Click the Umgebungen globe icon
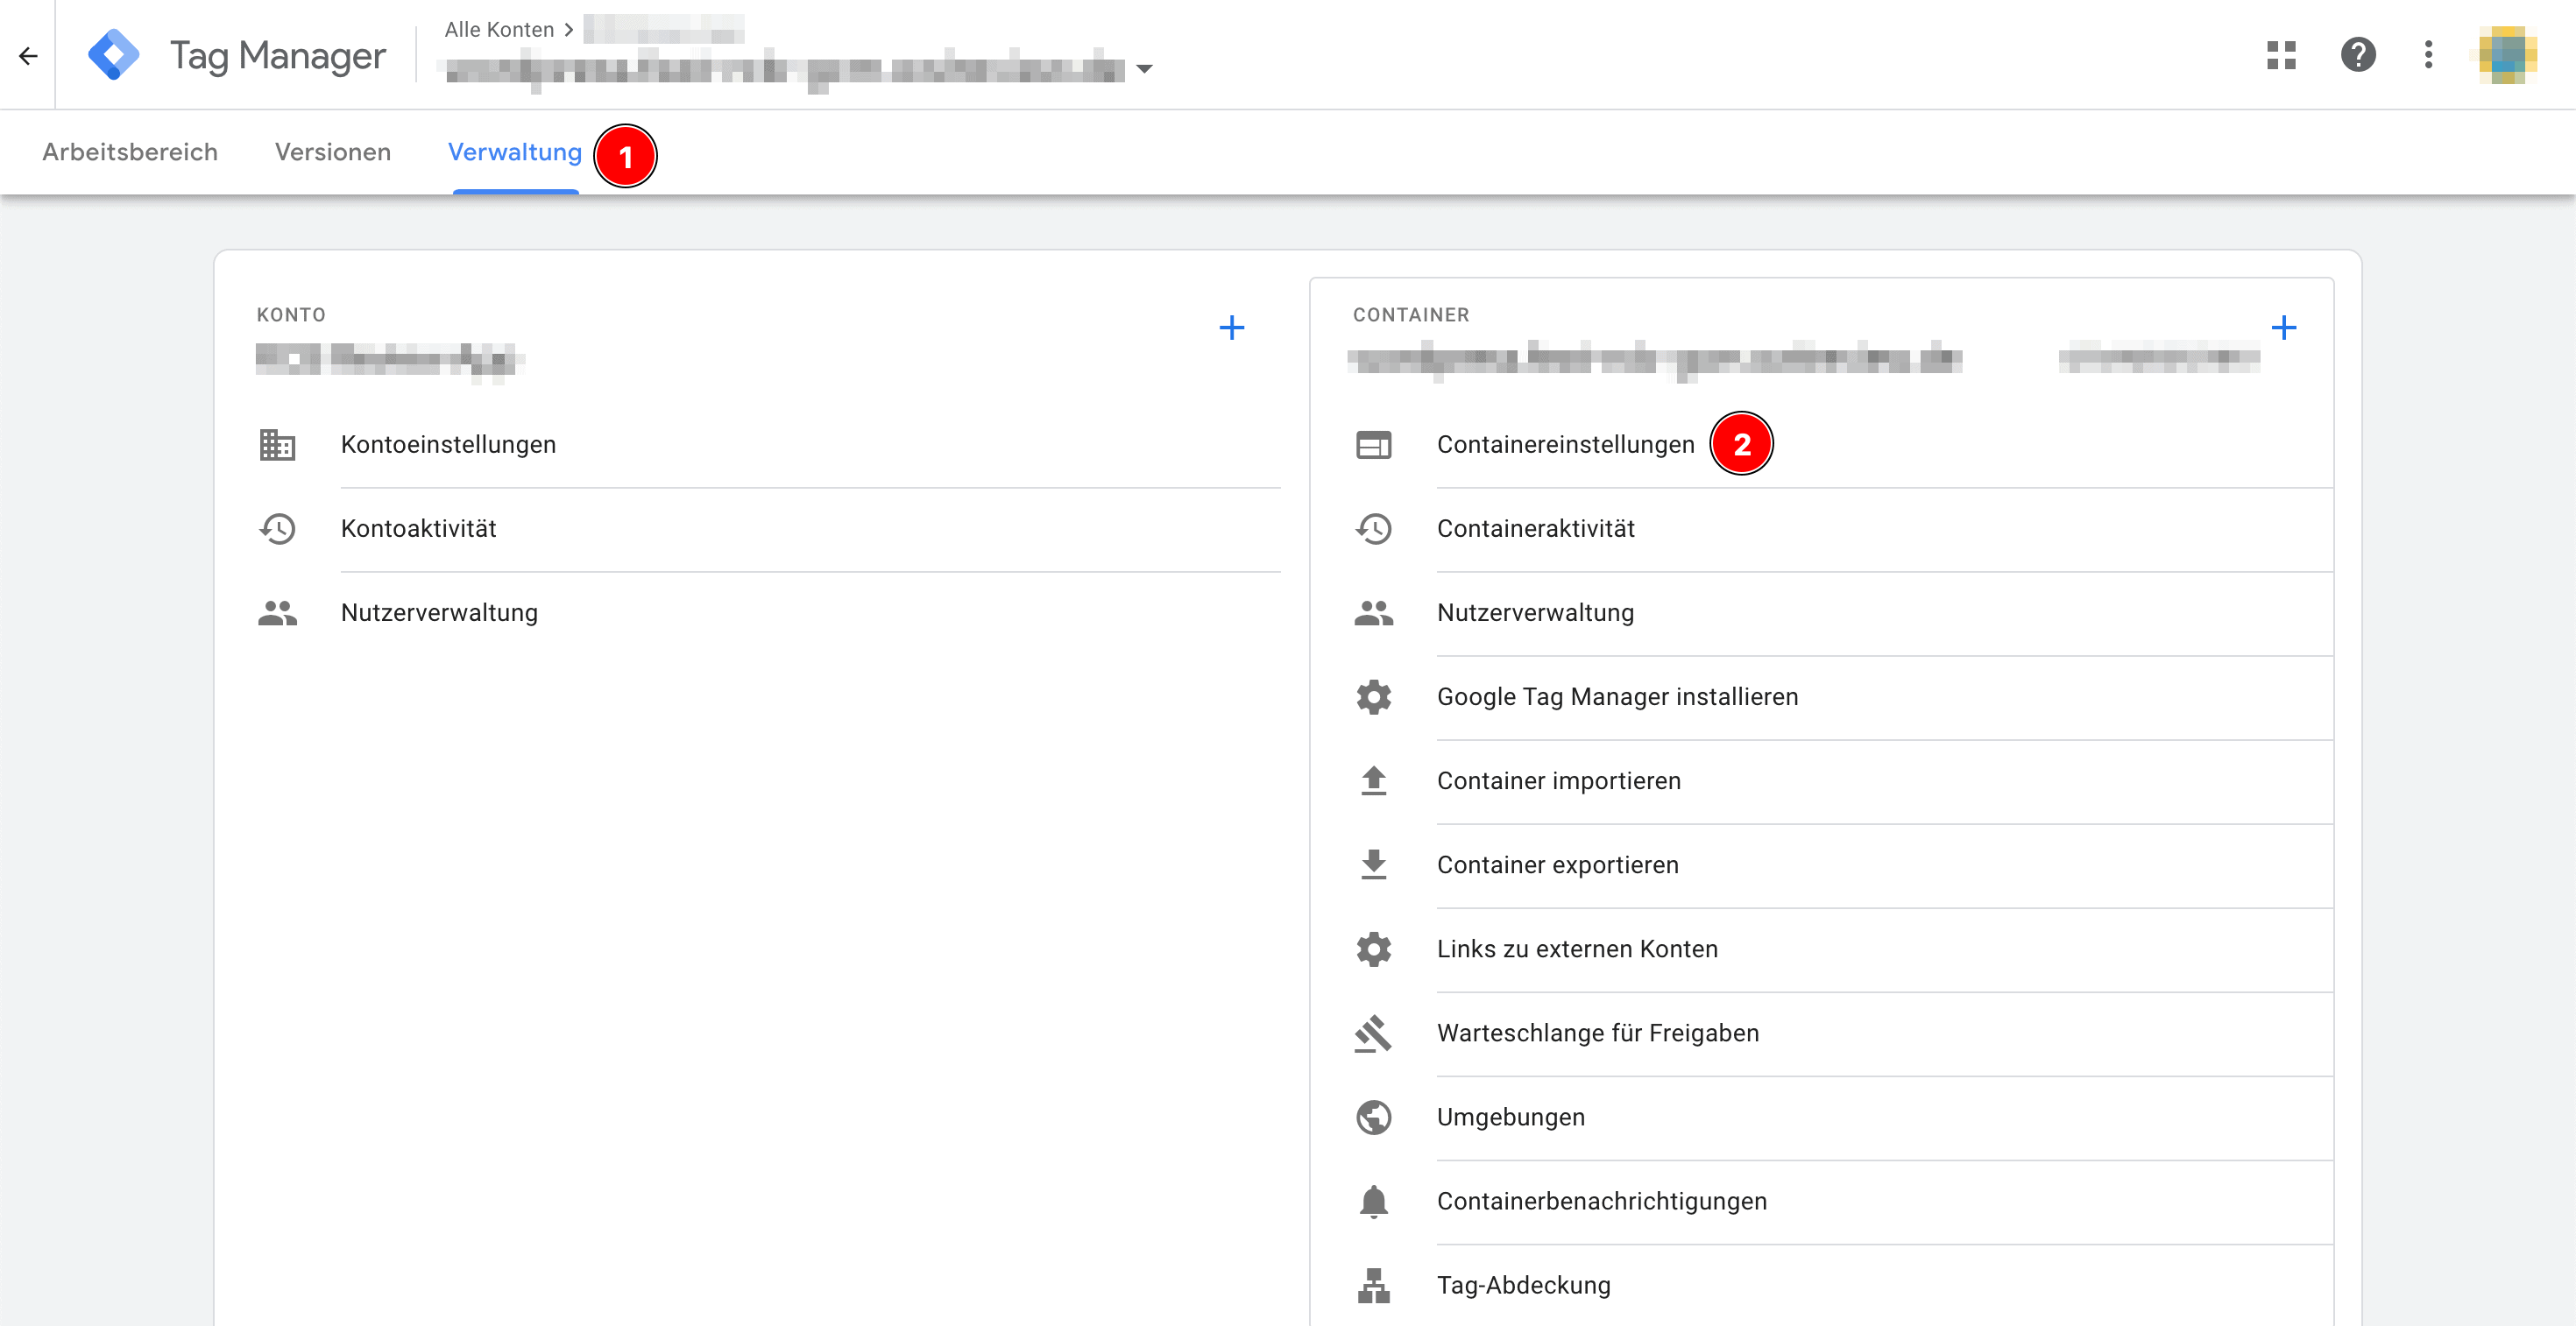 click(x=1373, y=1118)
